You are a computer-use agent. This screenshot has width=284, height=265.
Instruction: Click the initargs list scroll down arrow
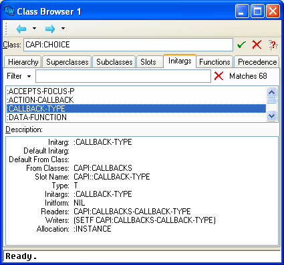[272, 116]
